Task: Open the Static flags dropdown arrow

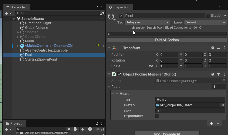Action: 225,16
